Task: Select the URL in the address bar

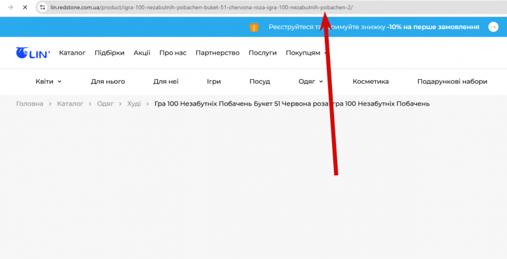Action: [201, 7]
